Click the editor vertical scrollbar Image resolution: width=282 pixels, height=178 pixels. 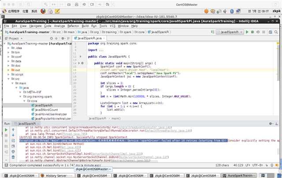click(x=278, y=62)
